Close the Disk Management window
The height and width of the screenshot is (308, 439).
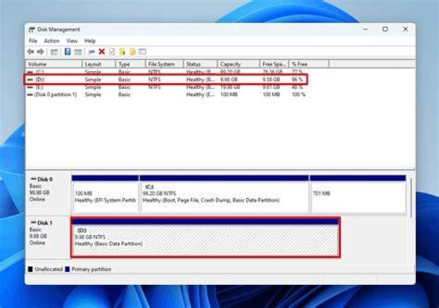(405, 29)
